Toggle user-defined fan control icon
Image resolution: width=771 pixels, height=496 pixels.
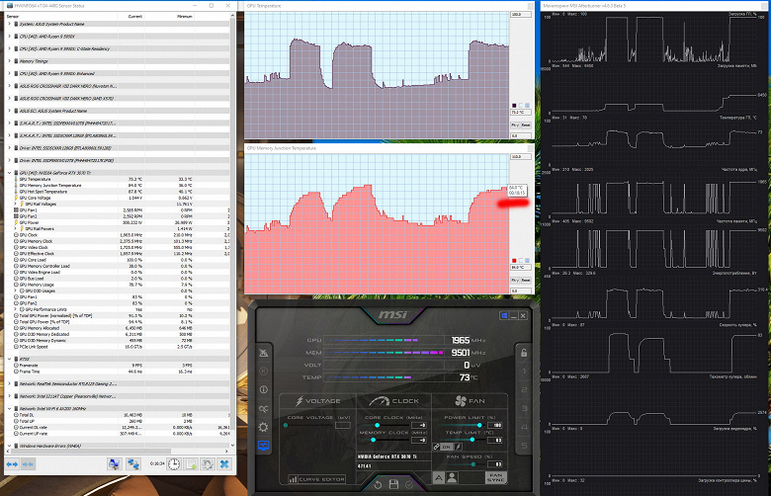coord(452,477)
